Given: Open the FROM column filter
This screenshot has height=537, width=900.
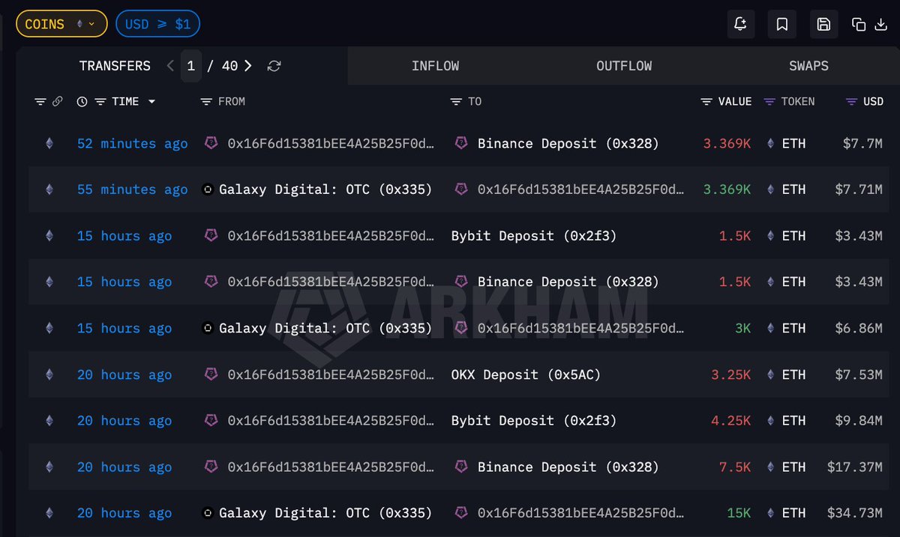Looking at the screenshot, I should pos(206,102).
